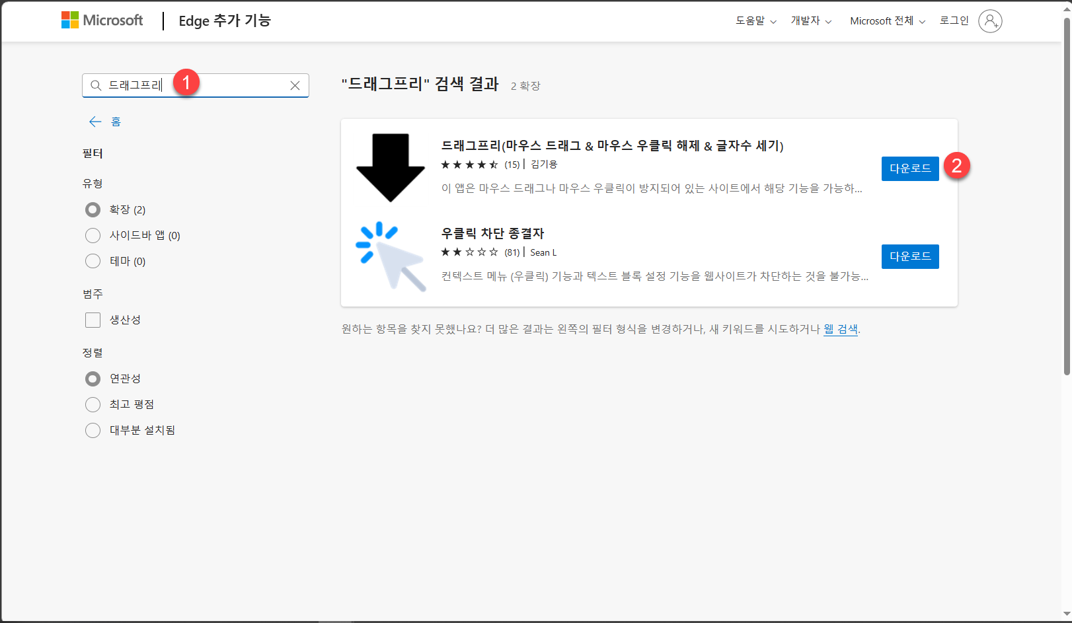Click the 드래그프리 star rating (15)
Image resolution: width=1072 pixels, height=623 pixels.
click(480, 165)
